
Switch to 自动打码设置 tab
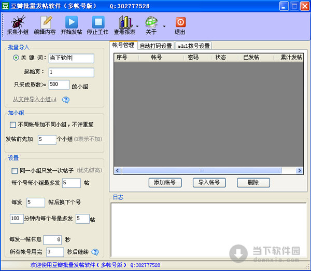[x=156, y=46]
